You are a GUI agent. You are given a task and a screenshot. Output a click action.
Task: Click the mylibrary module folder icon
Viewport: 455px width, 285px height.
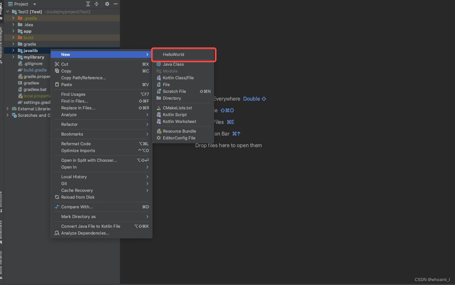20,57
